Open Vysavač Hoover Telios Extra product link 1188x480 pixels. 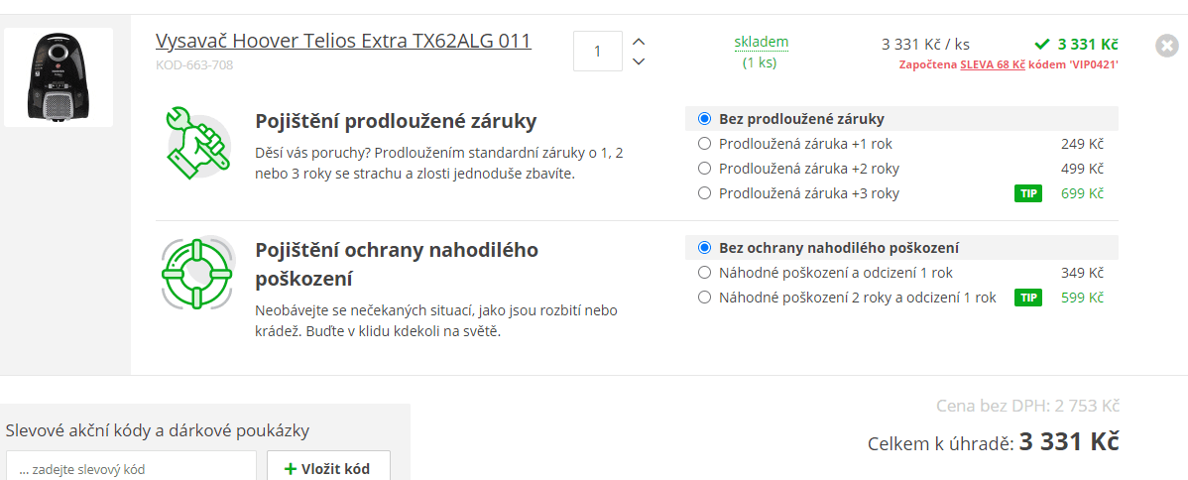point(343,41)
